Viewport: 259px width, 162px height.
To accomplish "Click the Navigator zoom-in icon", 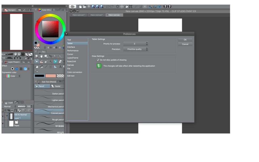I will pos(19,54).
